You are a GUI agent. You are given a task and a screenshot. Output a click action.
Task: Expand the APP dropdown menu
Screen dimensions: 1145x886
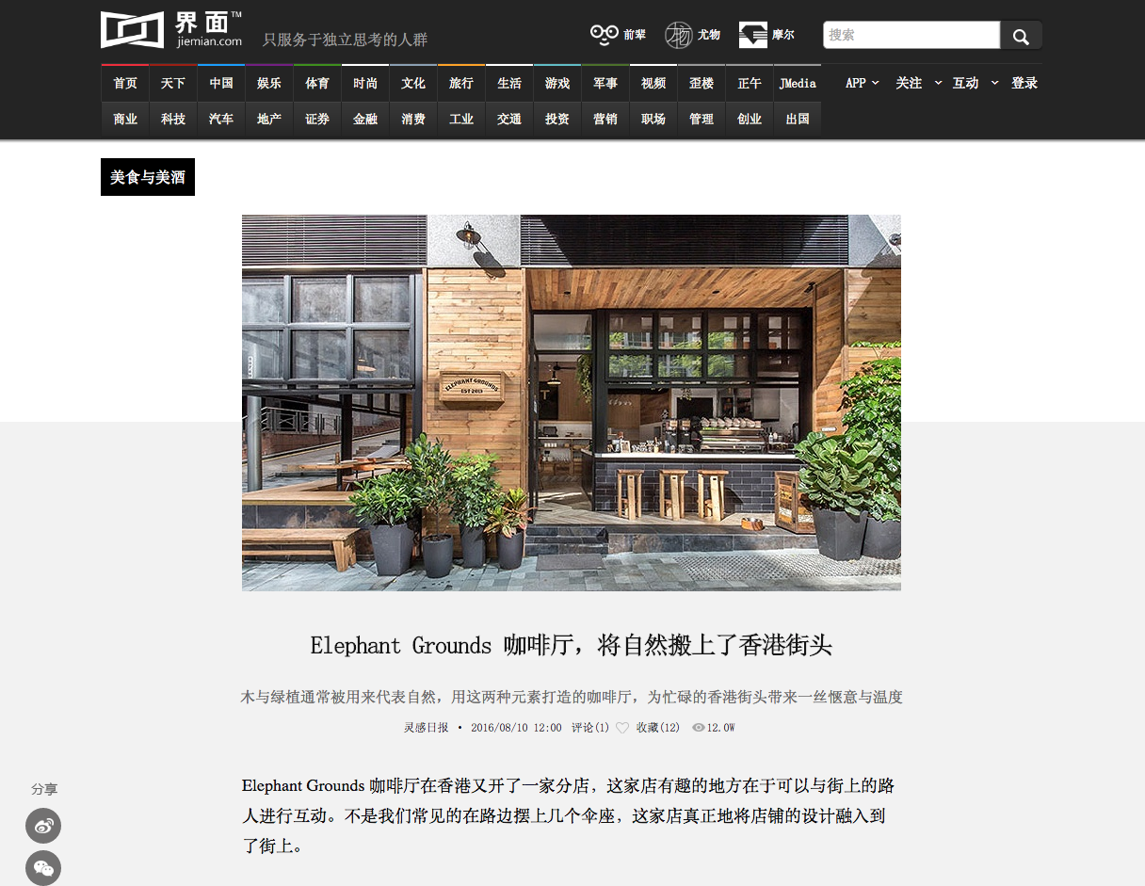862,83
